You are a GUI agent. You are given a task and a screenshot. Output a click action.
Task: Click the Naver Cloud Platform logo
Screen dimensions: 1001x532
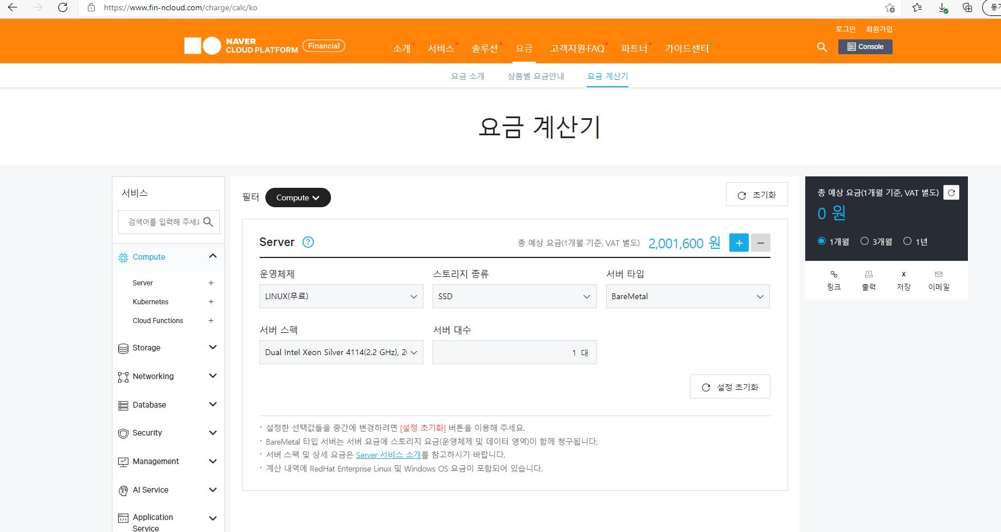coord(241,46)
